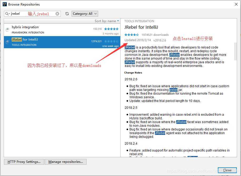Viewport: 241px width, 176px height.
Task: Click the version v2018.2.6 label
Action: 160,40
